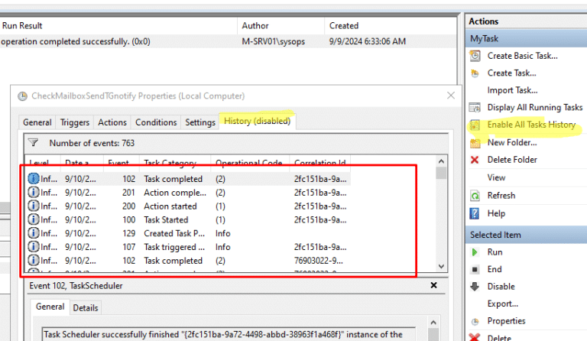The image size is (587, 341).
Task: Switch to event Details tab
Action: 85,307
